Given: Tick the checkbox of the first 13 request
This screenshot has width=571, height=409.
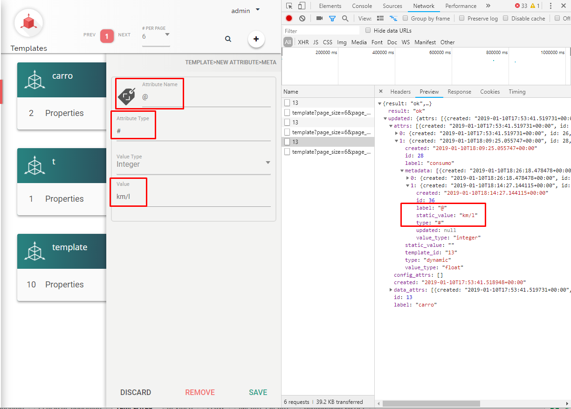Looking at the screenshot, I should [x=287, y=102].
